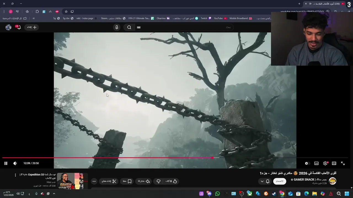
Task: Click into the YouTube search box
Action: [185, 27]
